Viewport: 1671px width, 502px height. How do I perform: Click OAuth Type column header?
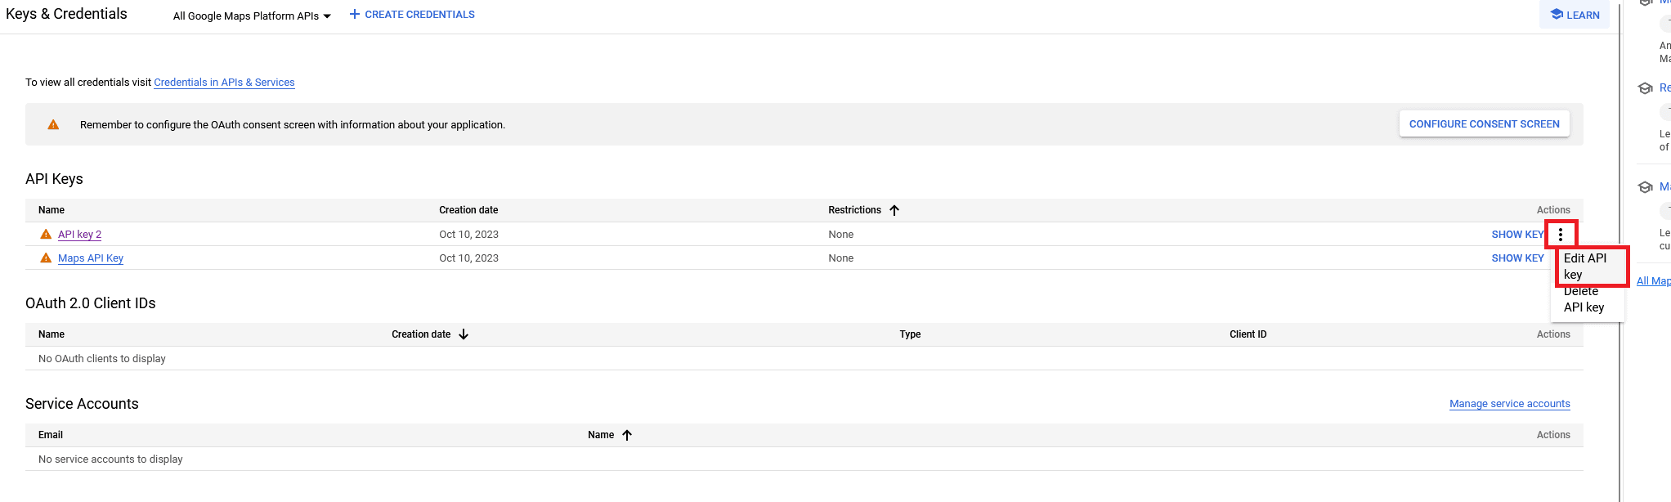click(x=910, y=334)
